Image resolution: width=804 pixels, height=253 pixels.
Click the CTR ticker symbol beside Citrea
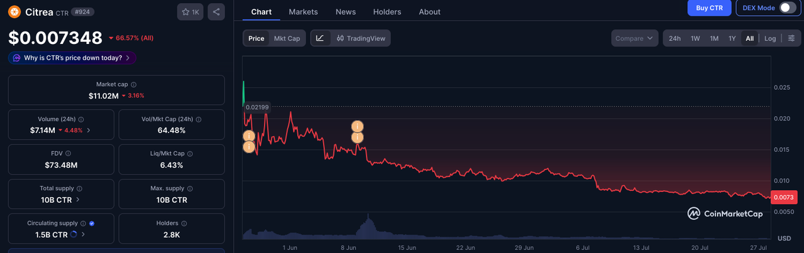point(62,12)
